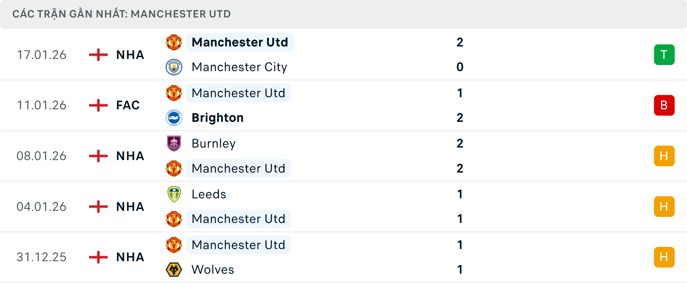Click the Leeds club crest
Screen dimensions: 687x283
174,194
